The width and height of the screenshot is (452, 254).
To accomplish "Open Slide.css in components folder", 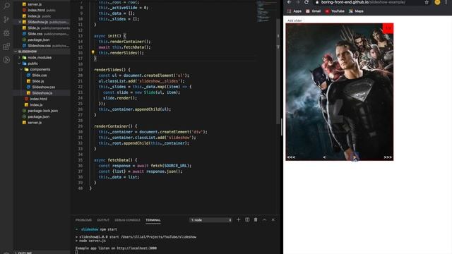I will pyautogui.click(x=40, y=75).
